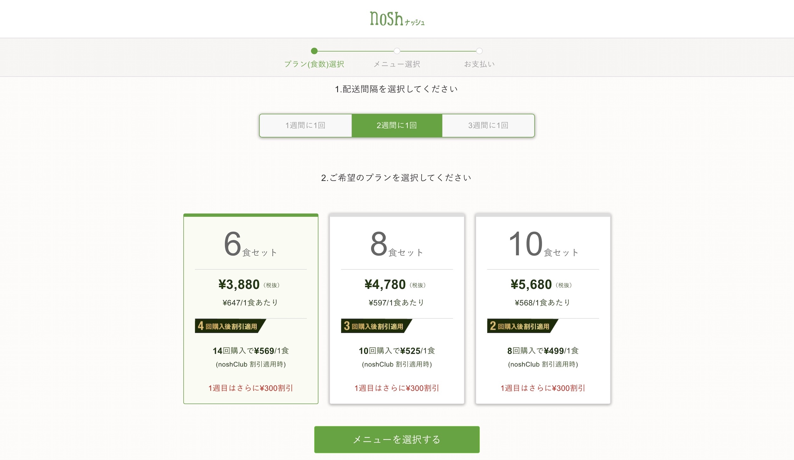
Task: Go to the メニュー選択 step label
Action: (397, 64)
